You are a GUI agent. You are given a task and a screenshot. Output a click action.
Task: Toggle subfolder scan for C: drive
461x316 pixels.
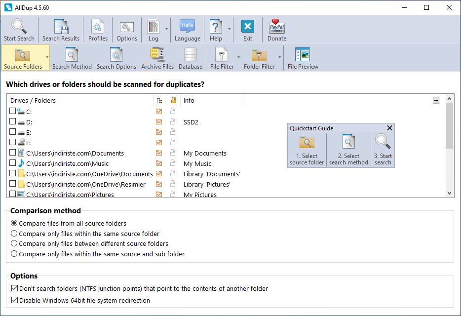coord(159,111)
